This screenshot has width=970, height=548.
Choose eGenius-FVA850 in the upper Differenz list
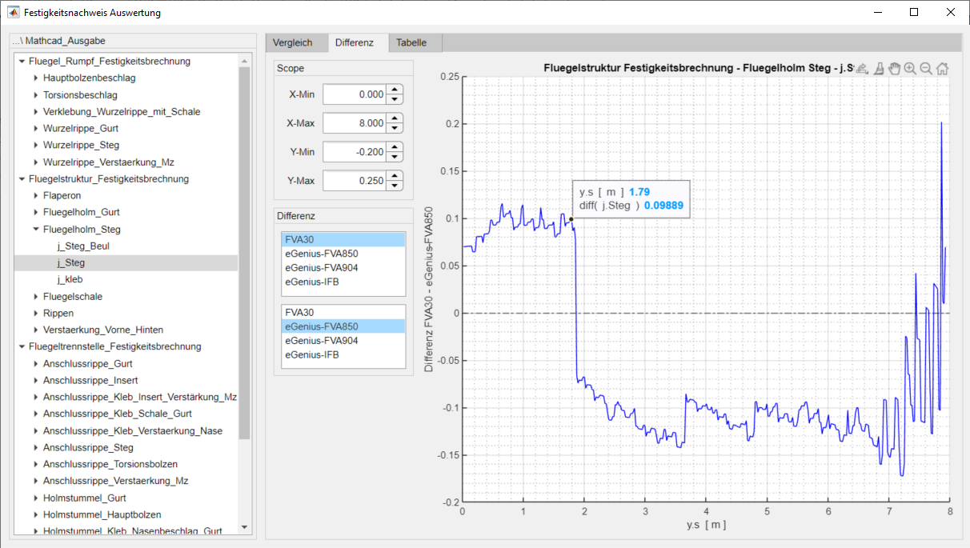343,254
